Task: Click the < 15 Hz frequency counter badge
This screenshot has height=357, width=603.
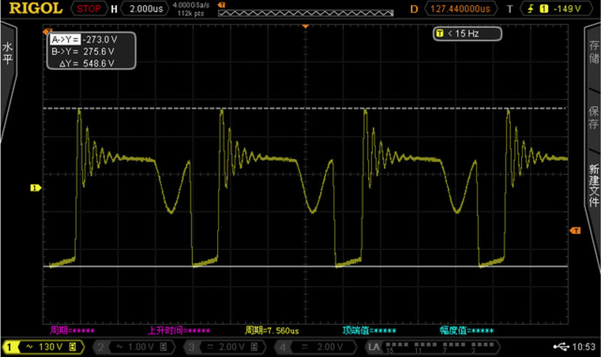Action: (x=467, y=34)
